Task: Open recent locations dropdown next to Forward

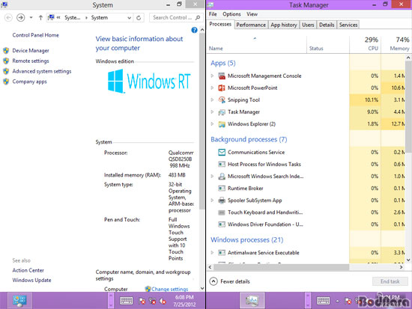Action: tap(31, 18)
